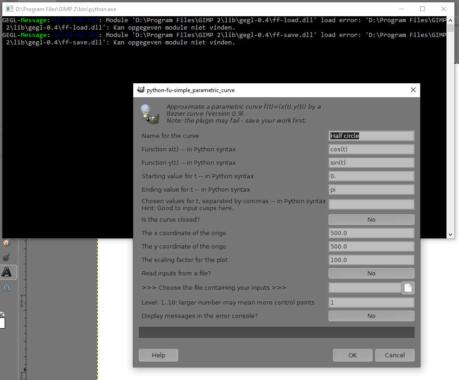Image resolution: width=459 pixels, height=380 pixels.
Task: Select the Smudge tool in GIMP toolbox
Action: click(6, 243)
